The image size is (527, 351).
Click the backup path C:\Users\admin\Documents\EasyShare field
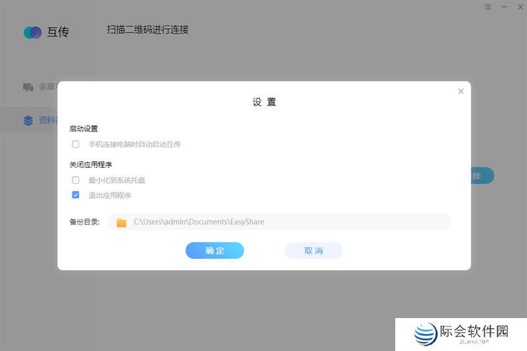click(x=279, y=222)
